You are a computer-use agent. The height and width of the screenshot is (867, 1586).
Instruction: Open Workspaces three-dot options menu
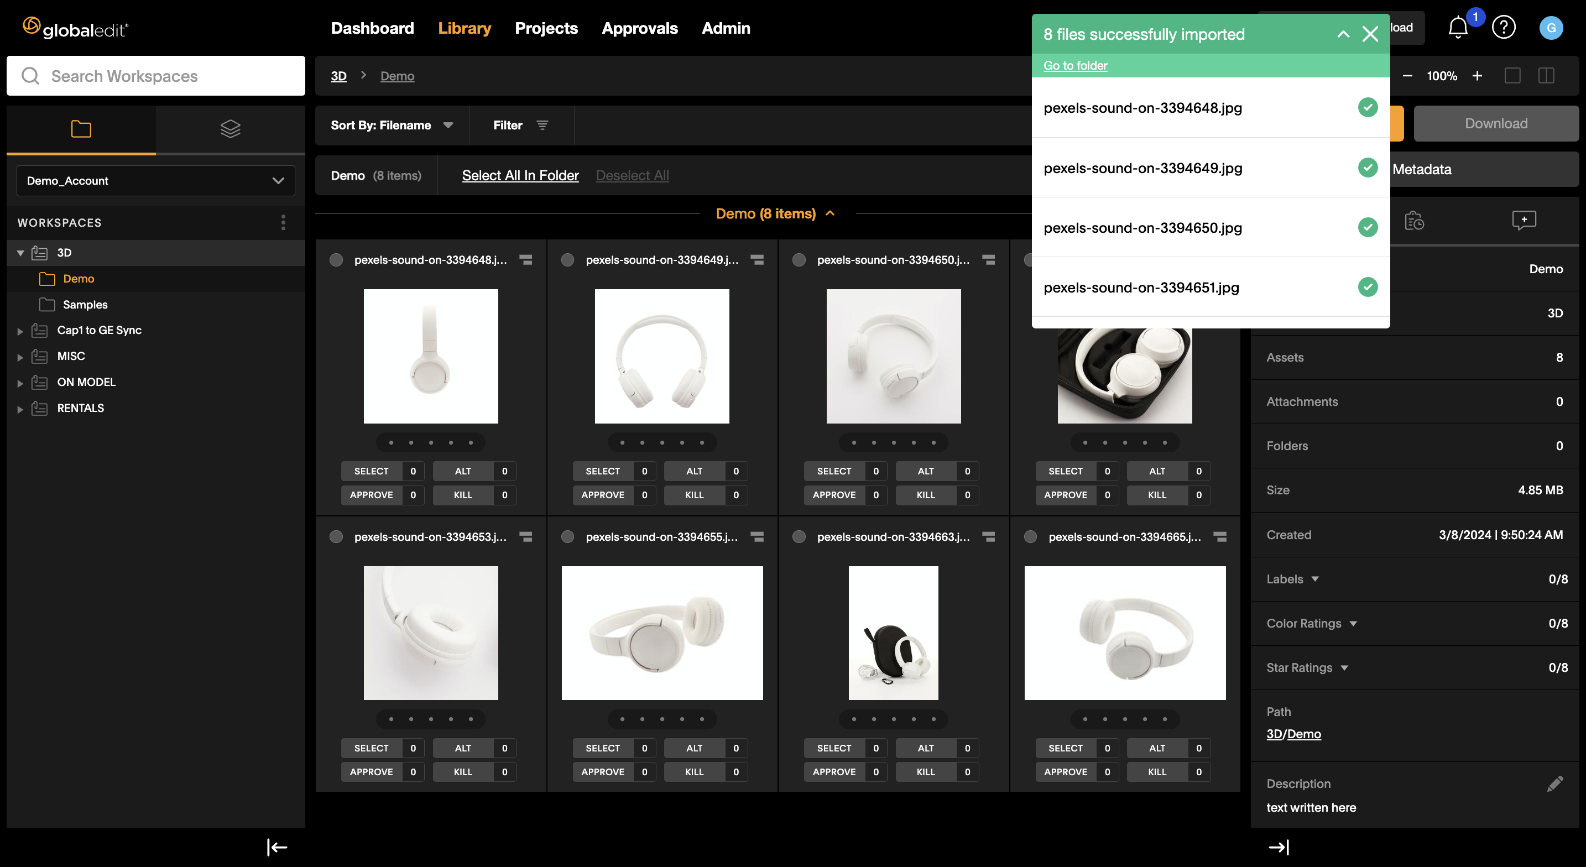pyautogui.click(x=283, y=222)
